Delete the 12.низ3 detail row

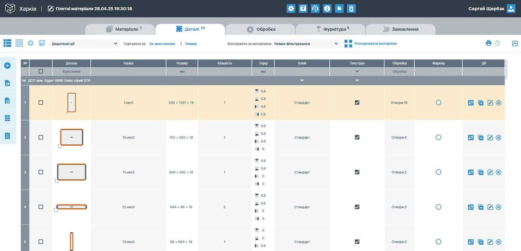[x=499, y=207]
